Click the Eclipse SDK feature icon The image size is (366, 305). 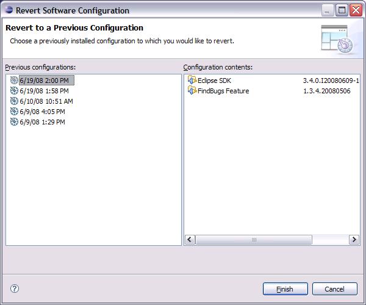pos(192,80)
